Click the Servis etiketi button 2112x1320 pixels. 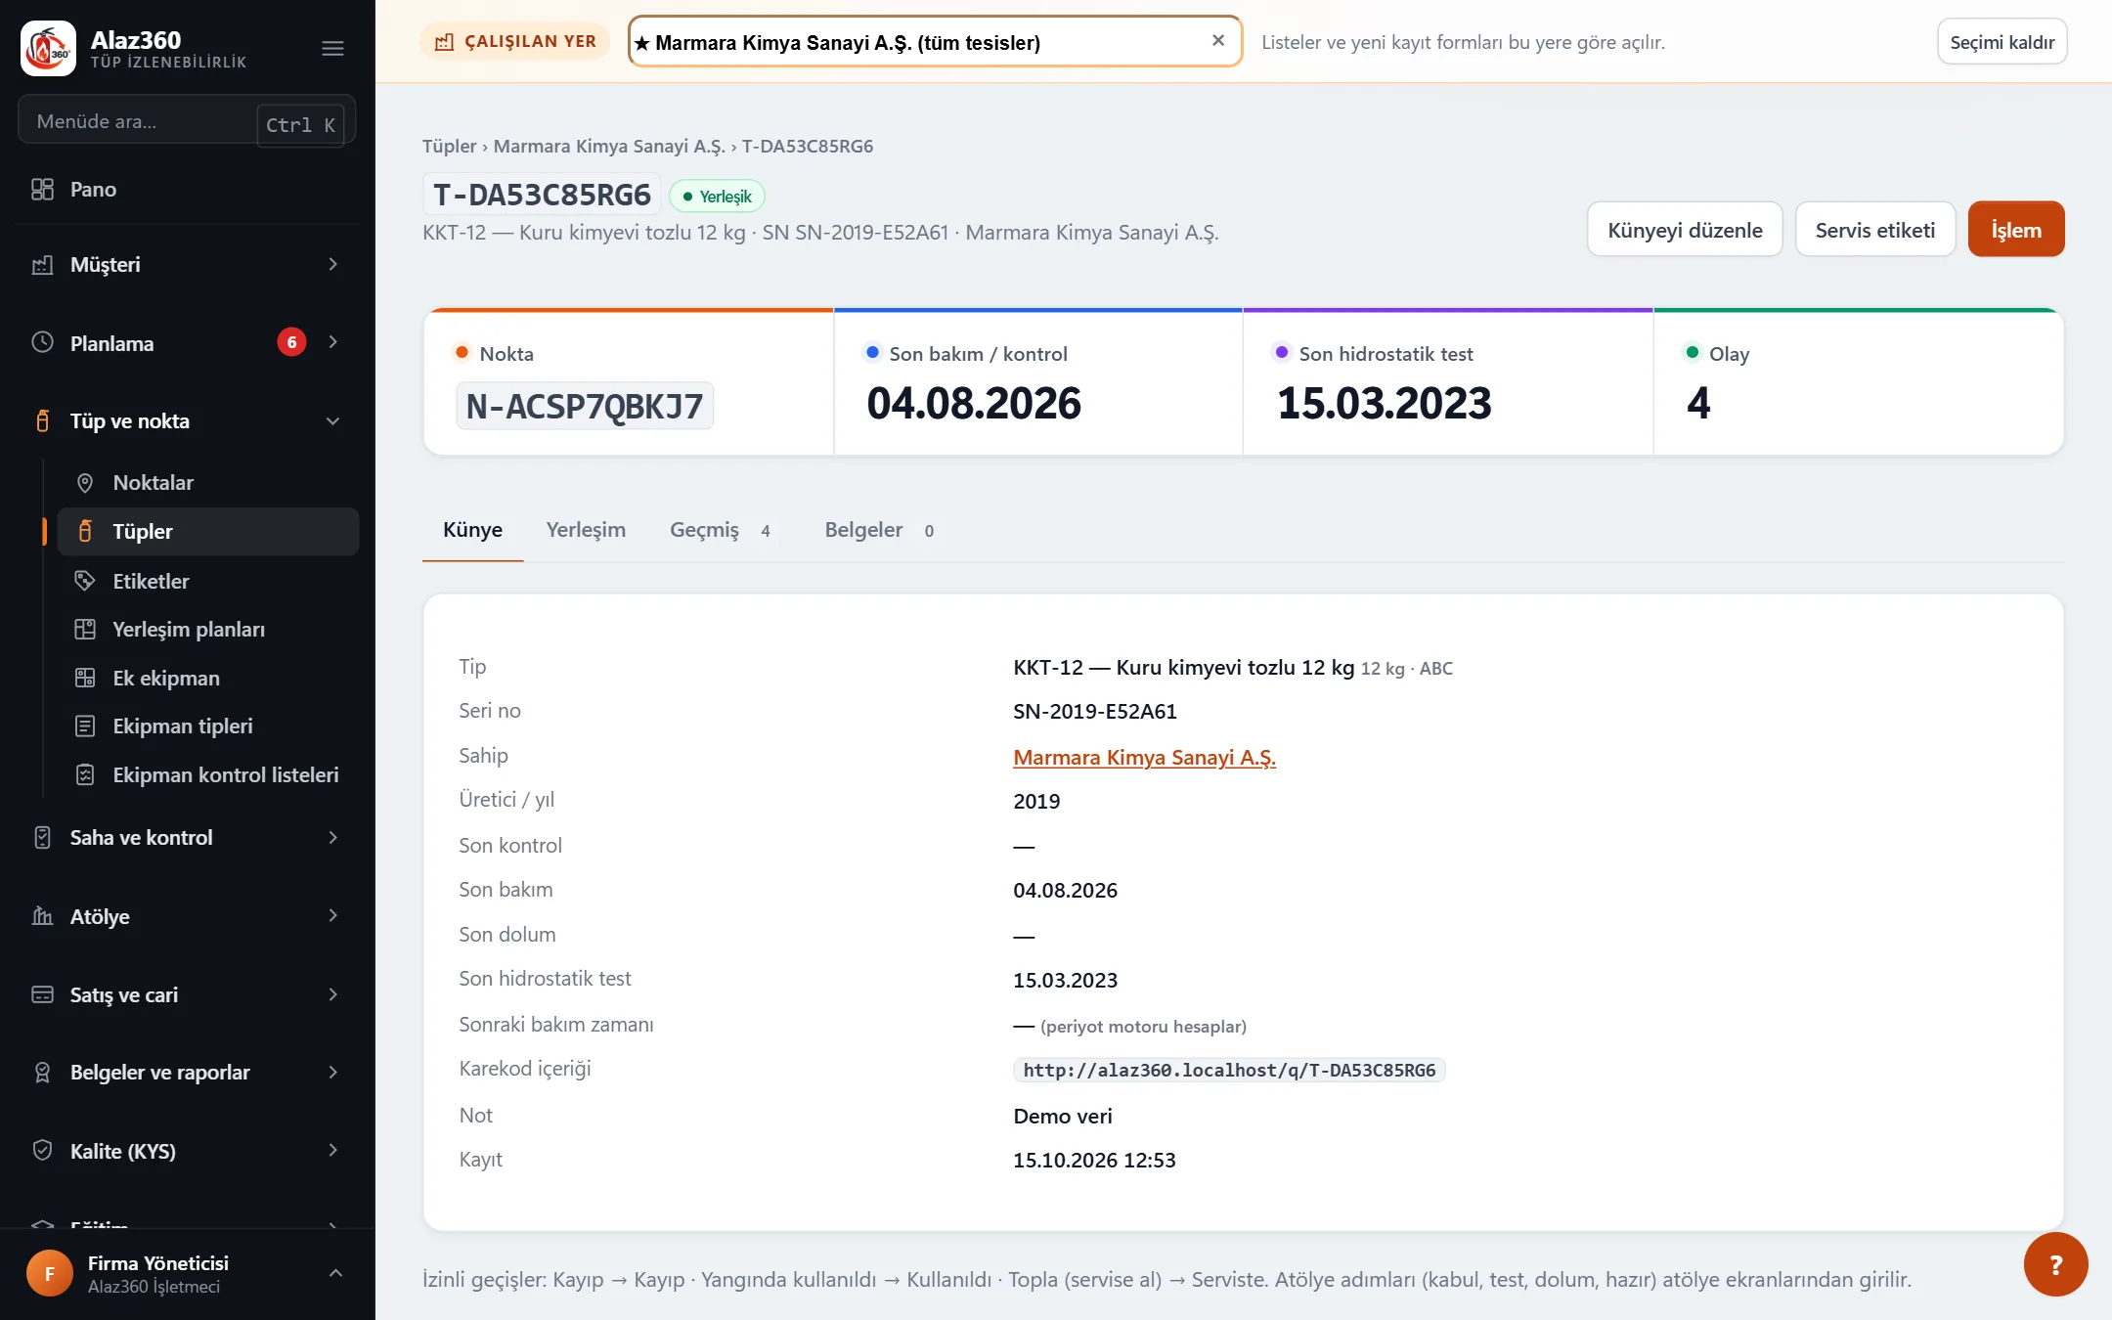(x=1875, y=230)
